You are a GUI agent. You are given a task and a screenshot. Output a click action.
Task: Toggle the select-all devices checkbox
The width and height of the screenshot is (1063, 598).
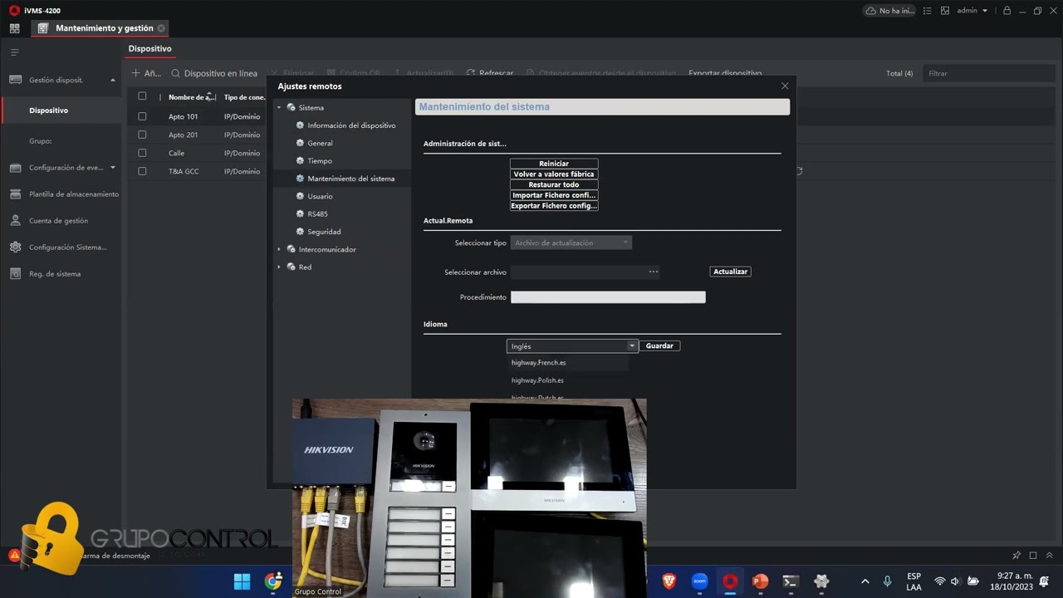(142, 96)
